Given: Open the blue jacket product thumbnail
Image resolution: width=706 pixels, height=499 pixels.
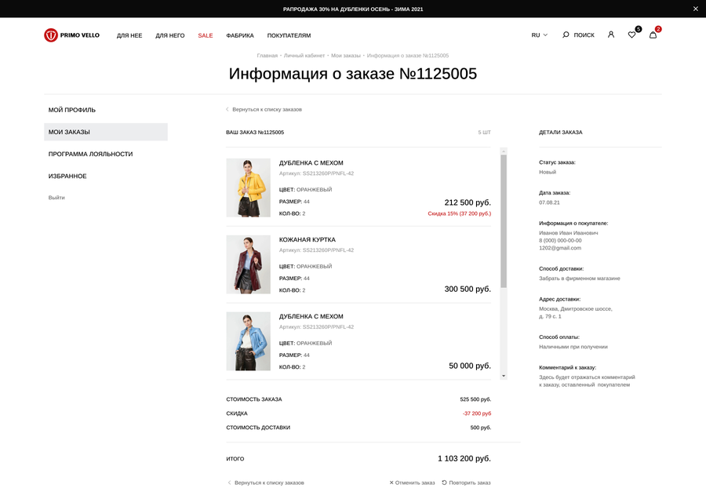Looking at the screenshot, I should click(248, 341).
